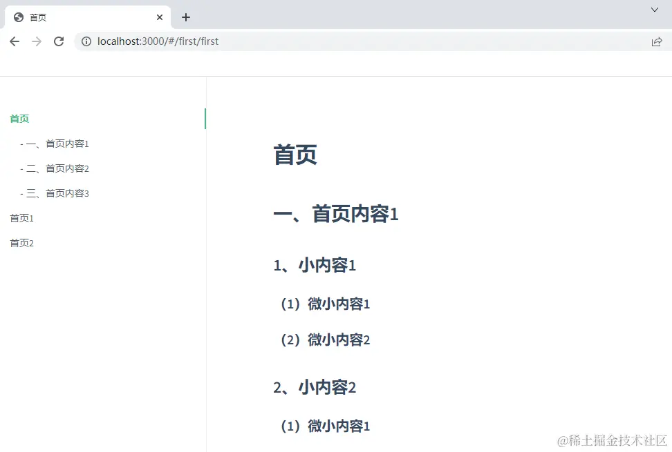
Task: Click the heading 一、首页内容1 in content
Action: 336,214
